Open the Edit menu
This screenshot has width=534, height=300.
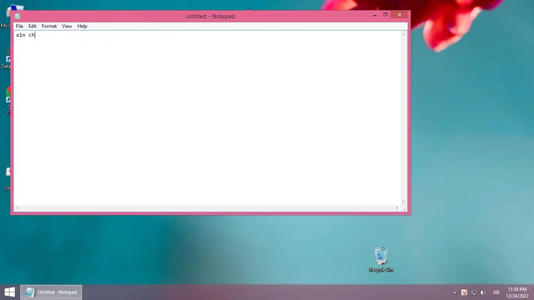(32, 26)
